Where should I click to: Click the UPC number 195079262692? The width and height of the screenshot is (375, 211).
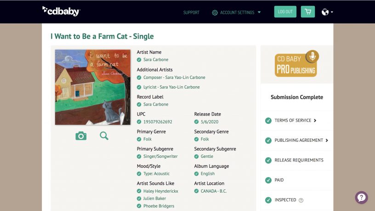click(158, 122)
